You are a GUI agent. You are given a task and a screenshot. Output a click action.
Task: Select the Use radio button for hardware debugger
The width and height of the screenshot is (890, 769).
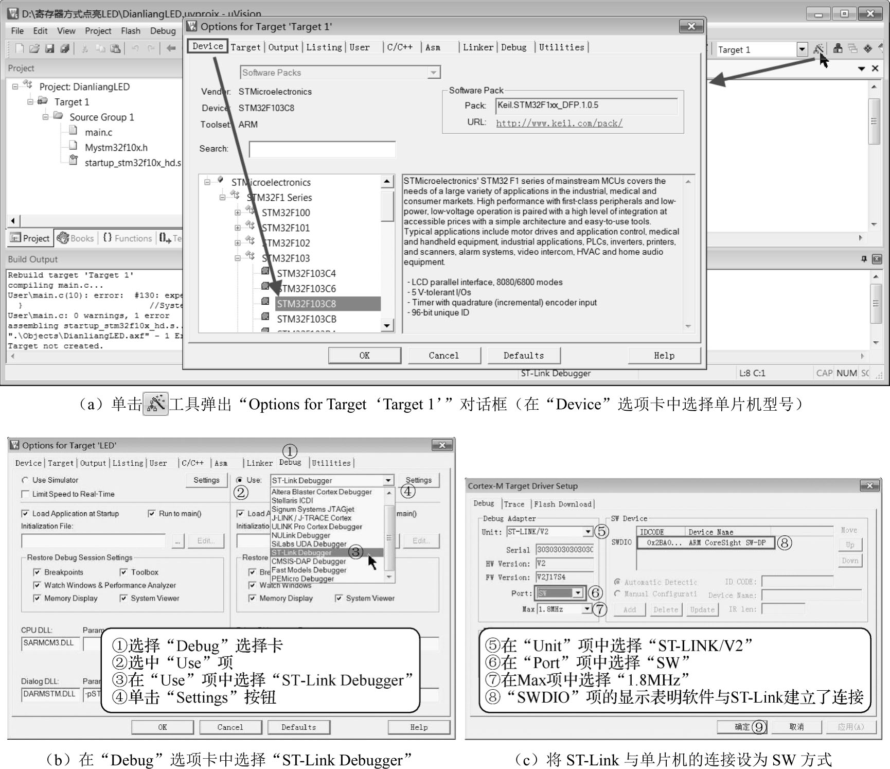[240, 480]
